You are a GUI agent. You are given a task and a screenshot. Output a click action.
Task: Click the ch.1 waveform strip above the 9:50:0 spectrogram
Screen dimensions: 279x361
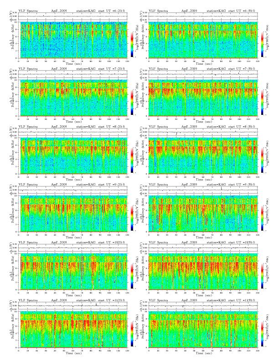203,190
